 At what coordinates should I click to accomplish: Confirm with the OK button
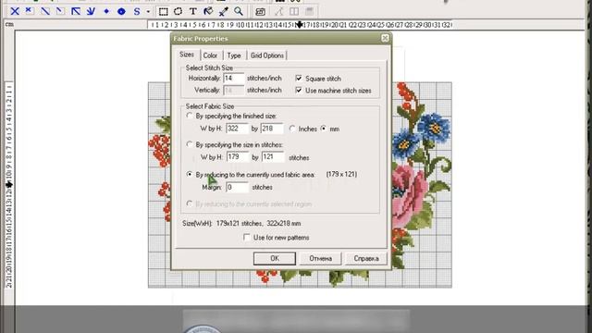click(275, 259)
